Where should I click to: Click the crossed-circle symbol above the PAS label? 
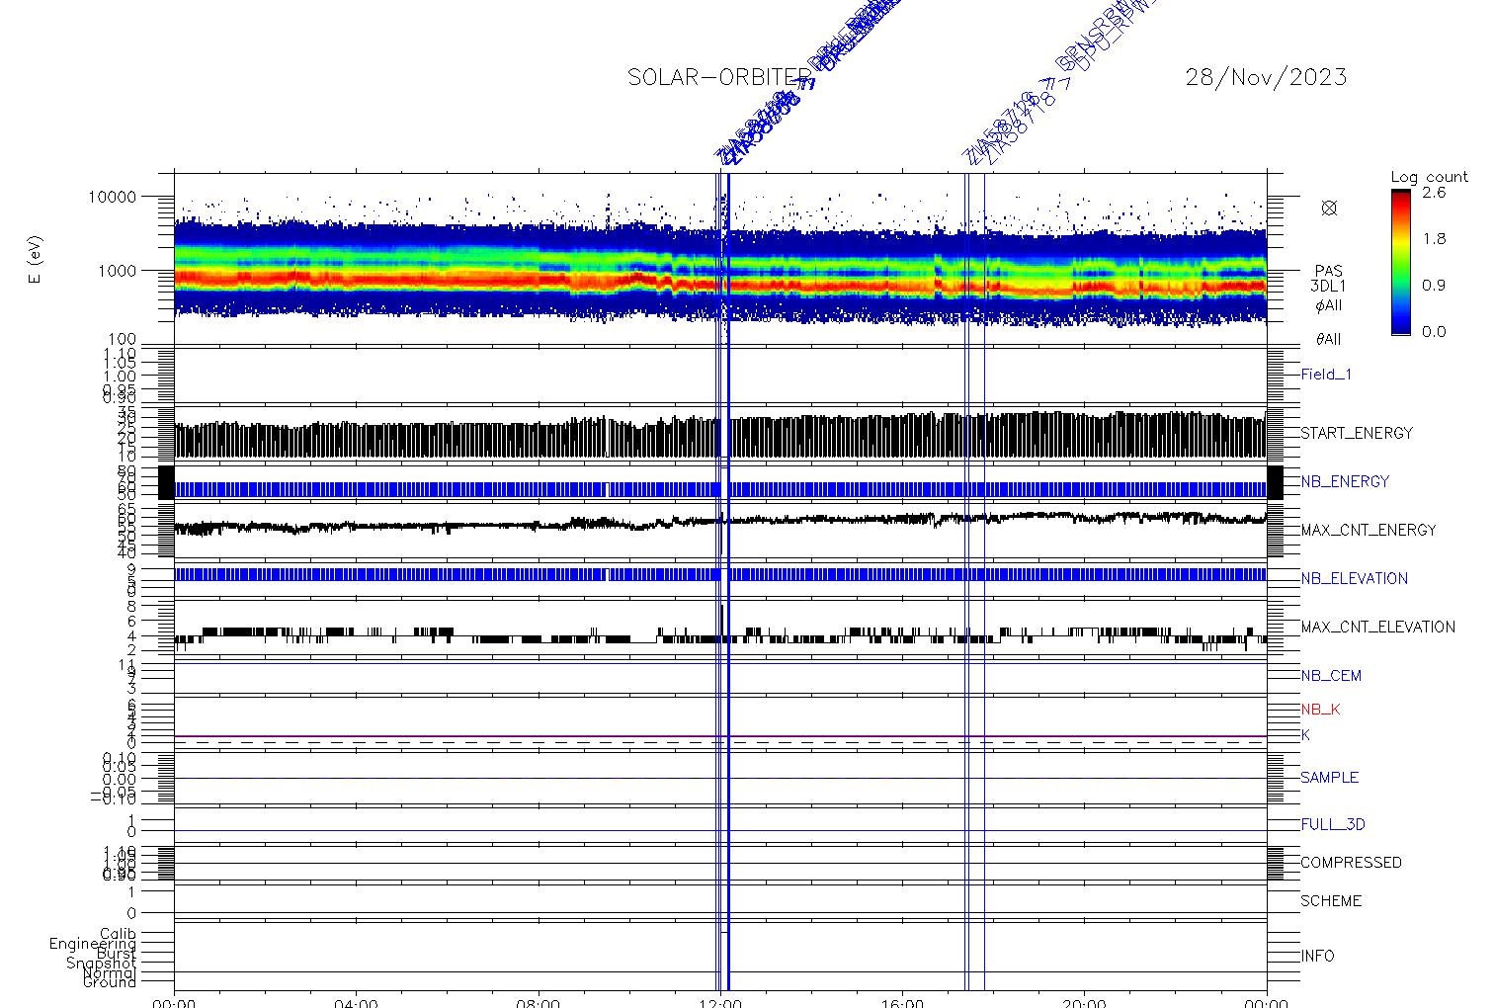click(x=1329, y=208)
